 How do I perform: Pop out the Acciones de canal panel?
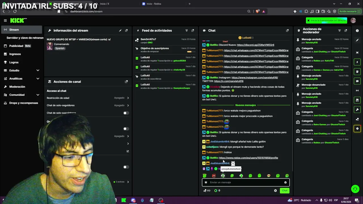point(126,82)
